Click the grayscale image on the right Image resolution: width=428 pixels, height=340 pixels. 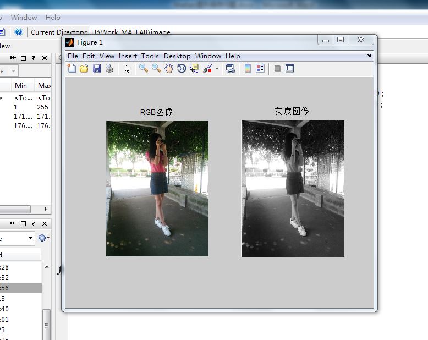[293, 189]
